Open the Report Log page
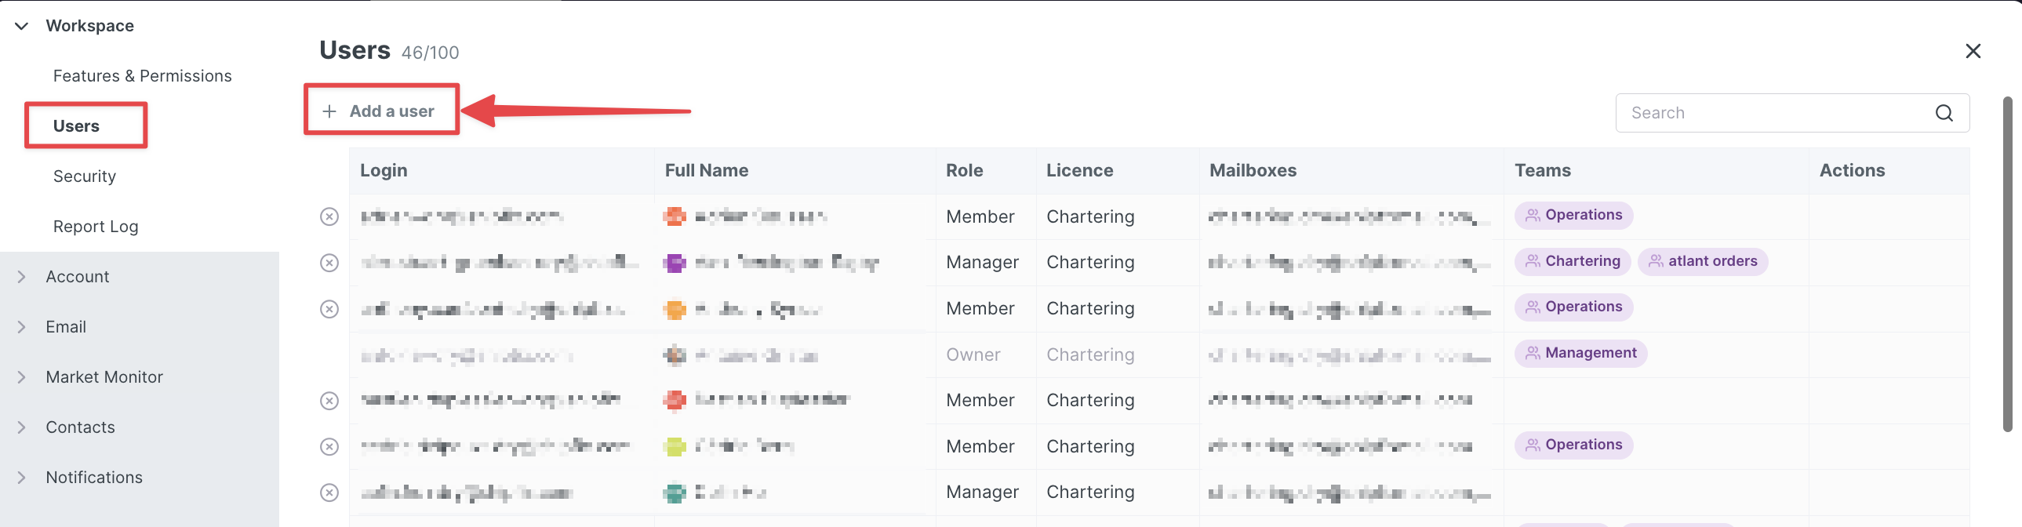The image size is (2022, 527). click(x=96, y=227)
